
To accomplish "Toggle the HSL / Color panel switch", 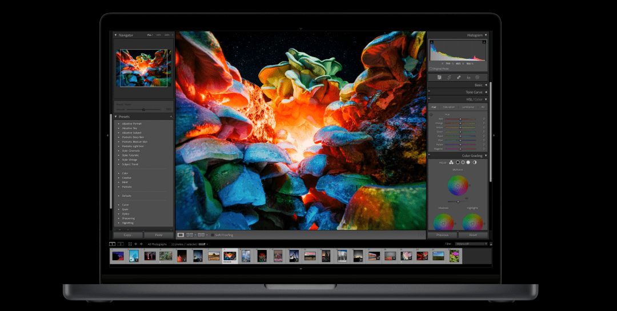I will [x=429, y=99].
